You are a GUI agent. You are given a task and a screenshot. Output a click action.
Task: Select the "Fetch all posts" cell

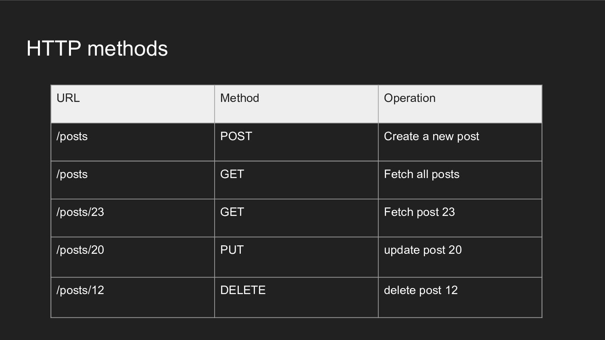pos(460,180)
